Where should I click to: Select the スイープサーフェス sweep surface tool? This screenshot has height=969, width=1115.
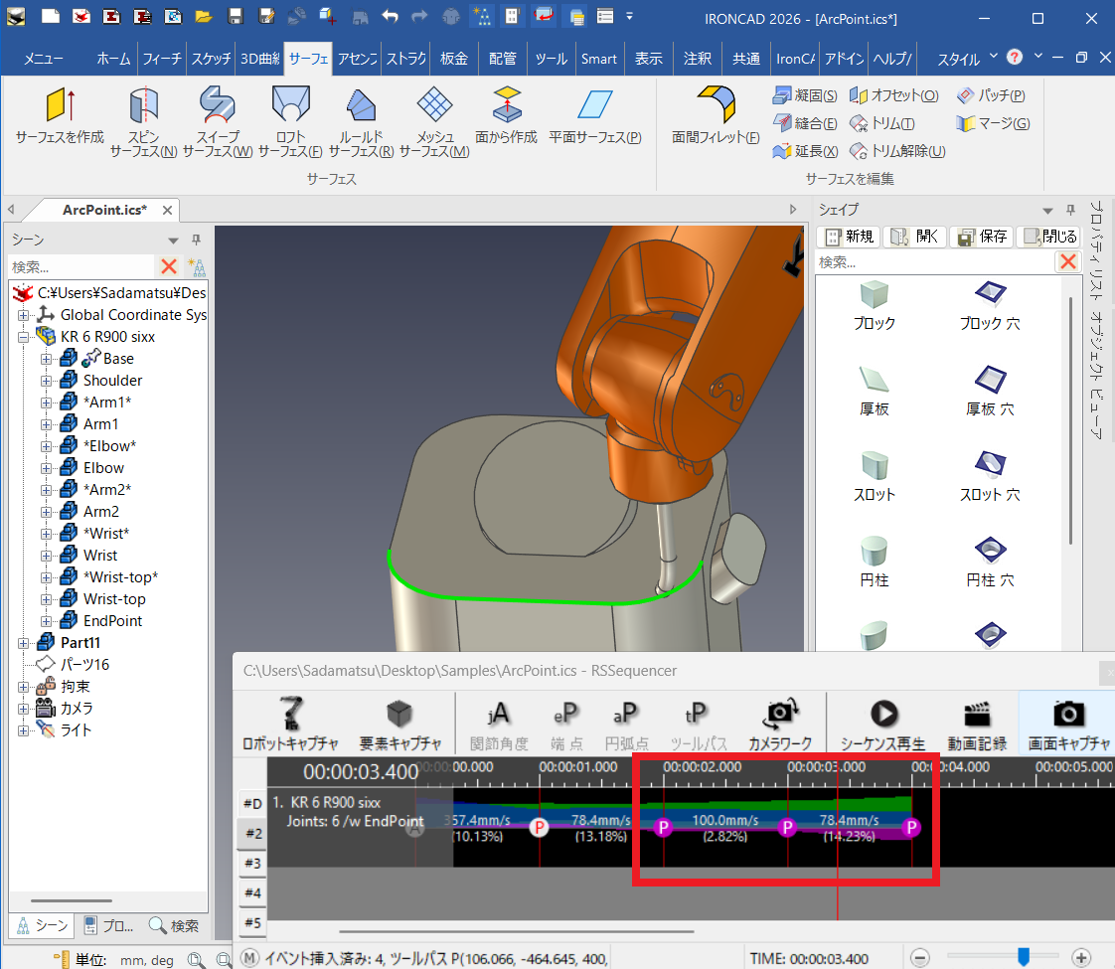(x=218, y=121)
